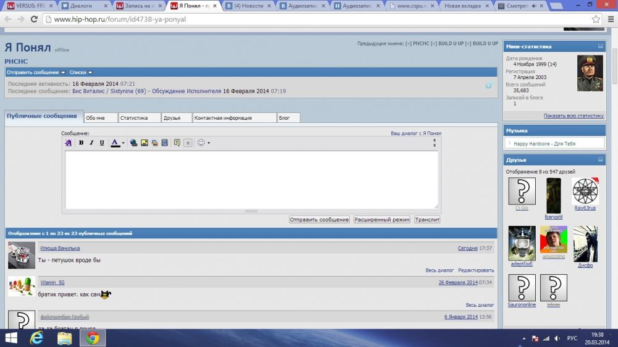Click the volume speaker tray icon
This screenshot has width=618, height=347.
point(557,338)
